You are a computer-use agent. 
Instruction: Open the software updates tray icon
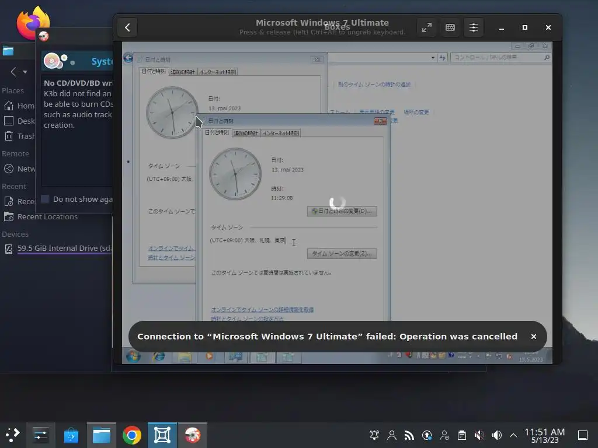pyautogui.click(x=427, y=435)
